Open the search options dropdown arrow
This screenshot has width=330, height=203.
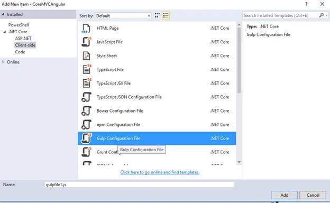(326, 15)
